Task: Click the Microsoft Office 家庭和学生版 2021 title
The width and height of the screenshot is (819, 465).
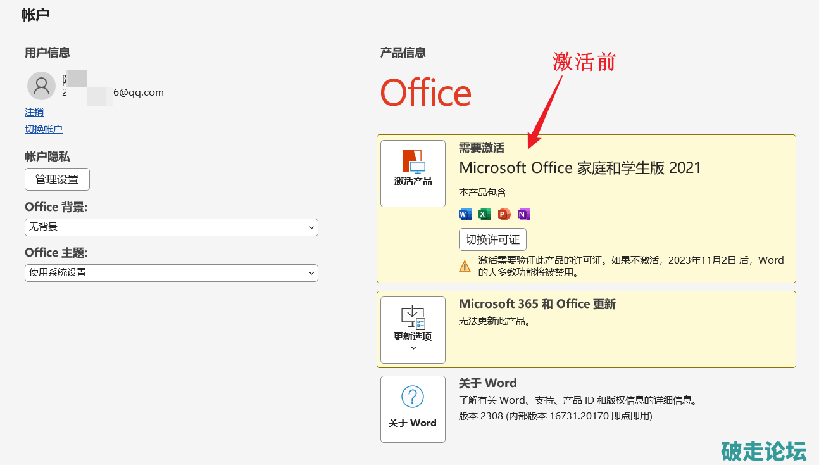Action: tap(580, 168)
